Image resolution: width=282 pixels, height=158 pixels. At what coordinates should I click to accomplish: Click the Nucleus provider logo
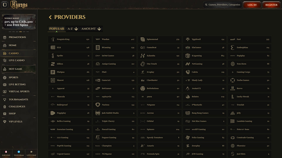click(x=98, y=105)
